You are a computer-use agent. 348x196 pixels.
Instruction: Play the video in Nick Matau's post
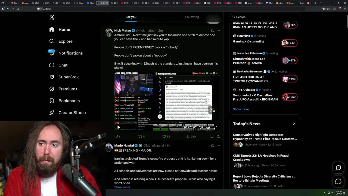[x=119, y=127]
